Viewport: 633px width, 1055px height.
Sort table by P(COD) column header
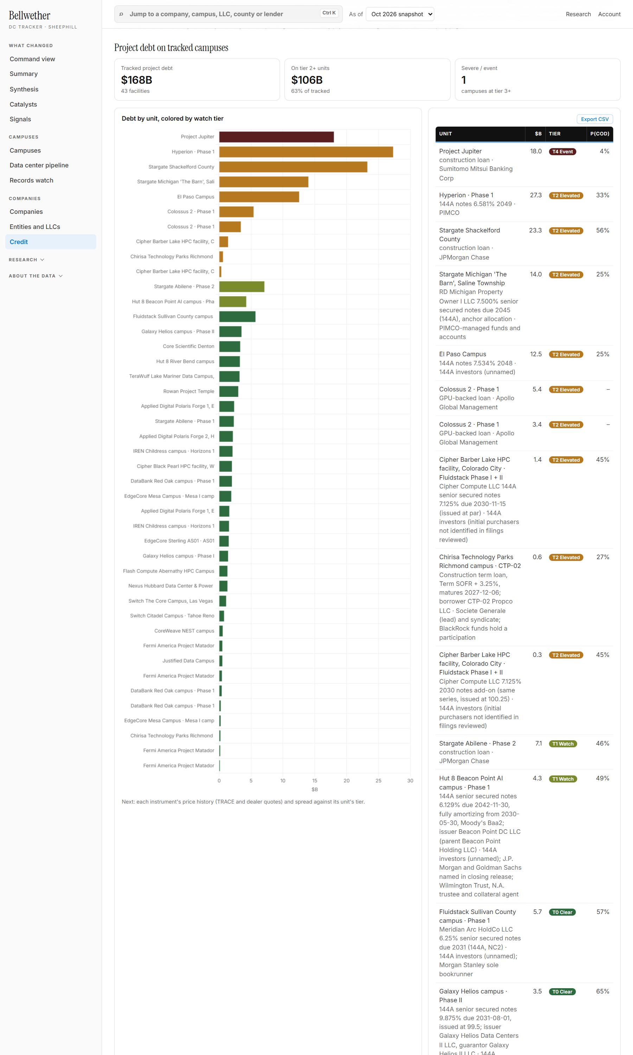pos(599,134)
